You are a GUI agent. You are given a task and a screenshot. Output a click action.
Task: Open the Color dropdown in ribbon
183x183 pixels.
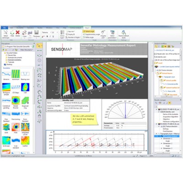[x=25, y=34]
